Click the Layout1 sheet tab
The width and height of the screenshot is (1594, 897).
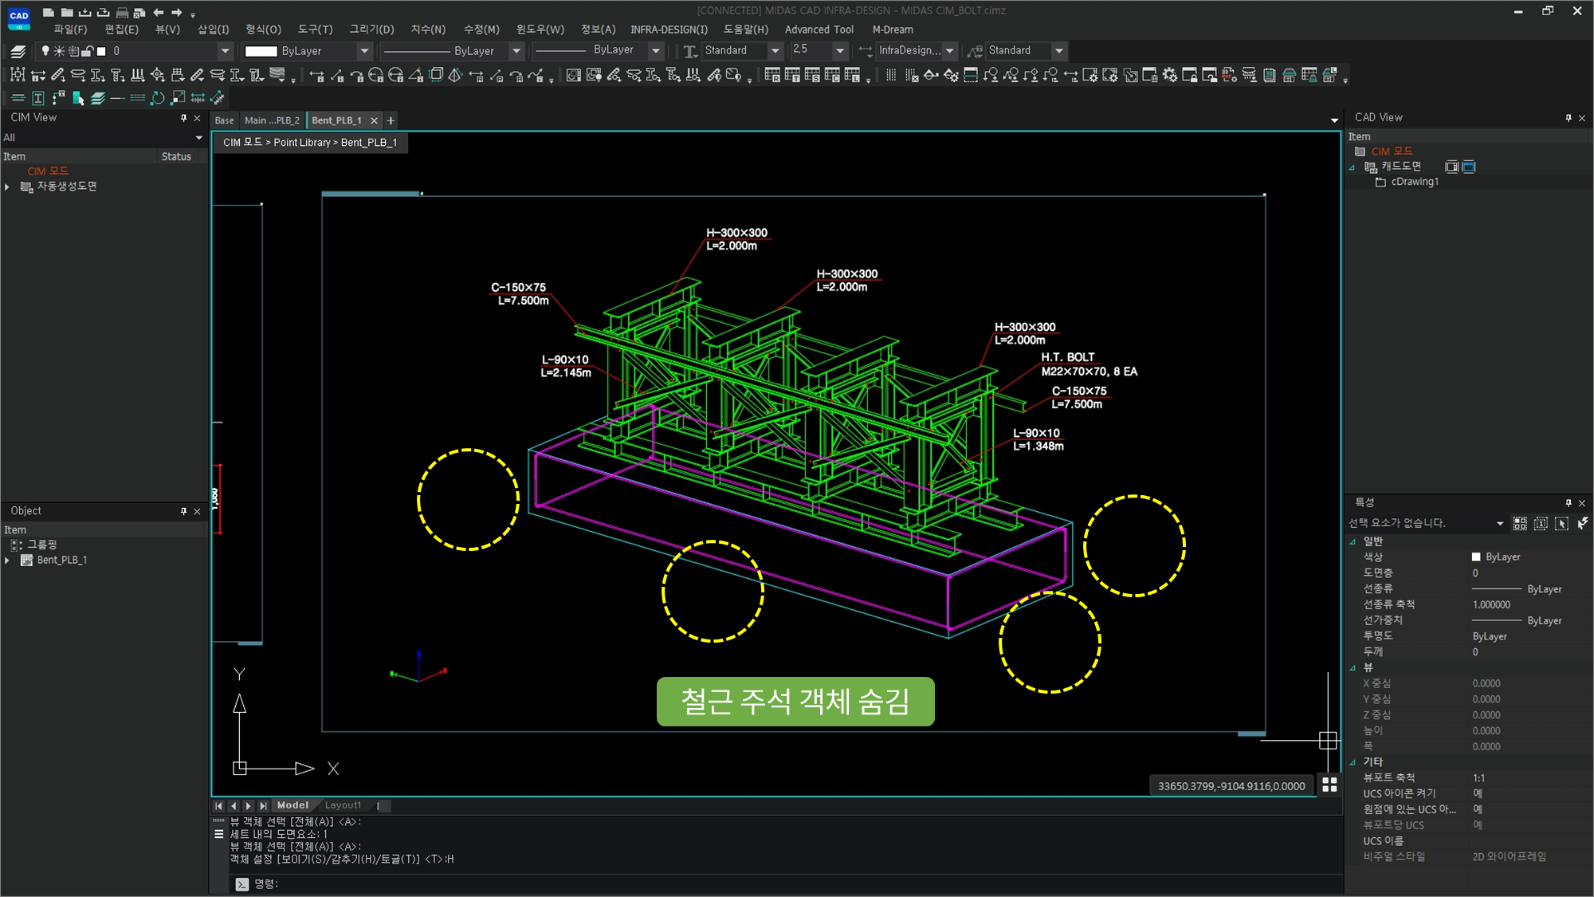pyautogui.click(x=343, y=805)
